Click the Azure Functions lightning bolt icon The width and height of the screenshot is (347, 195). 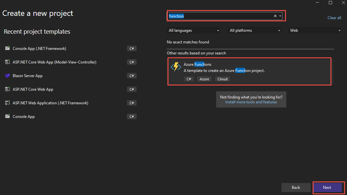(x=176, y=67)
